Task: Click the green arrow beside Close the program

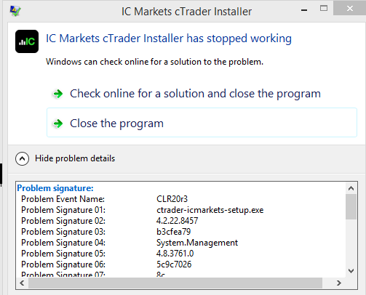Action: coord(58,124)
